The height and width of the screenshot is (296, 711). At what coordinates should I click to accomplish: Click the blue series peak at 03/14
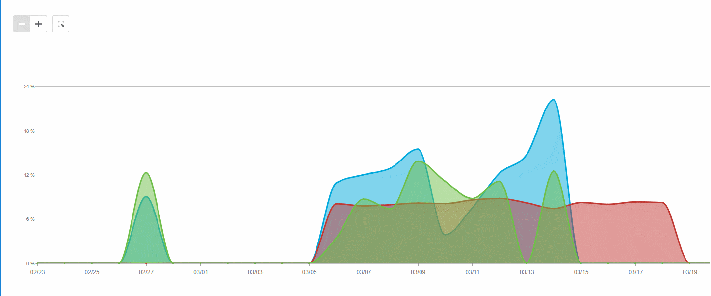(x=553, y=100)
